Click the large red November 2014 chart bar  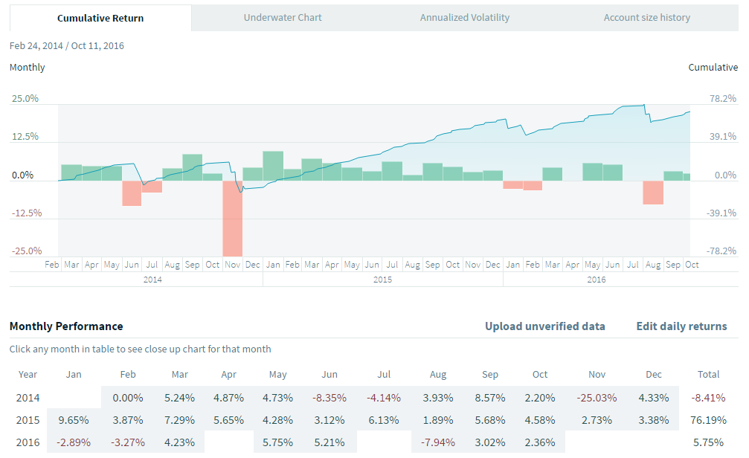(x=233, y=218)
